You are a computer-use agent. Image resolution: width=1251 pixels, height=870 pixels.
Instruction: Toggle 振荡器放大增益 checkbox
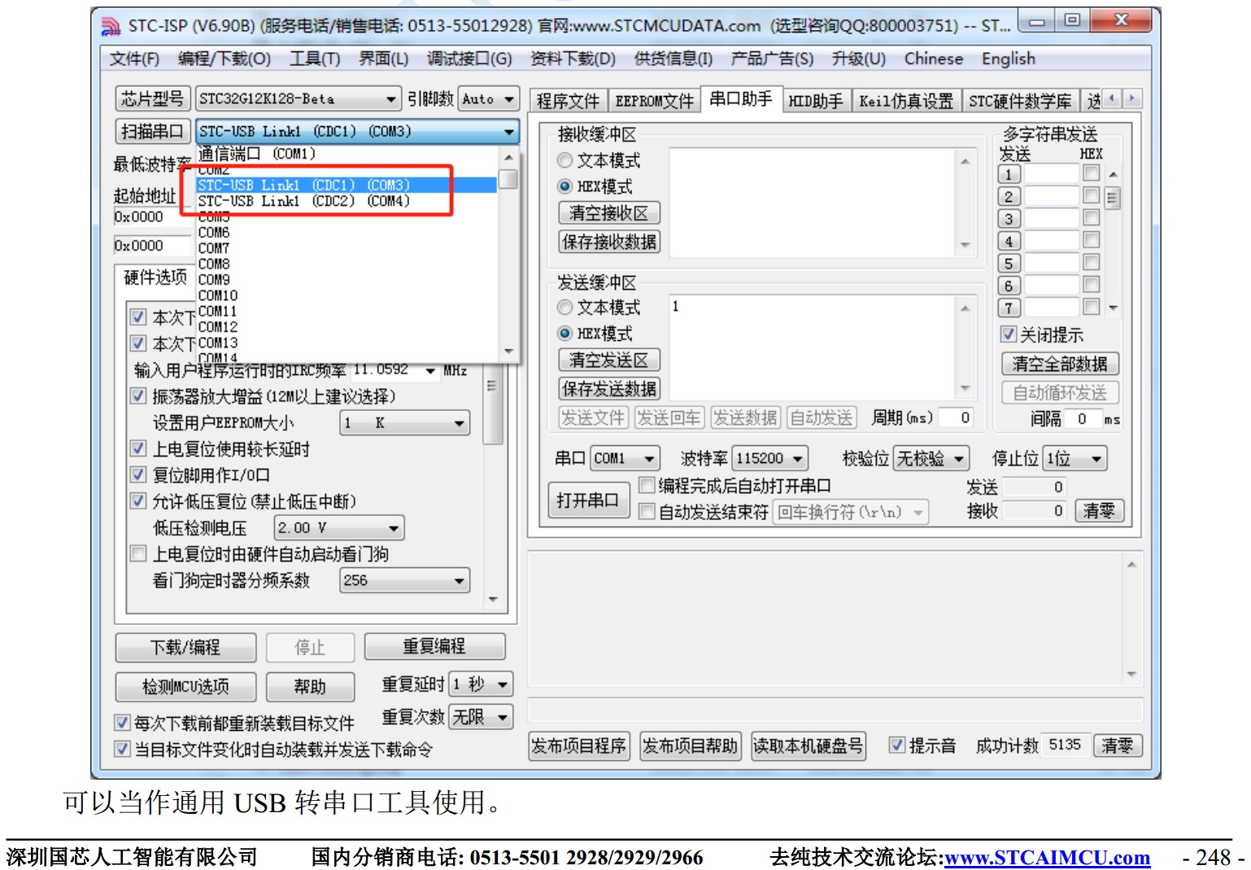tap(138, 396)
